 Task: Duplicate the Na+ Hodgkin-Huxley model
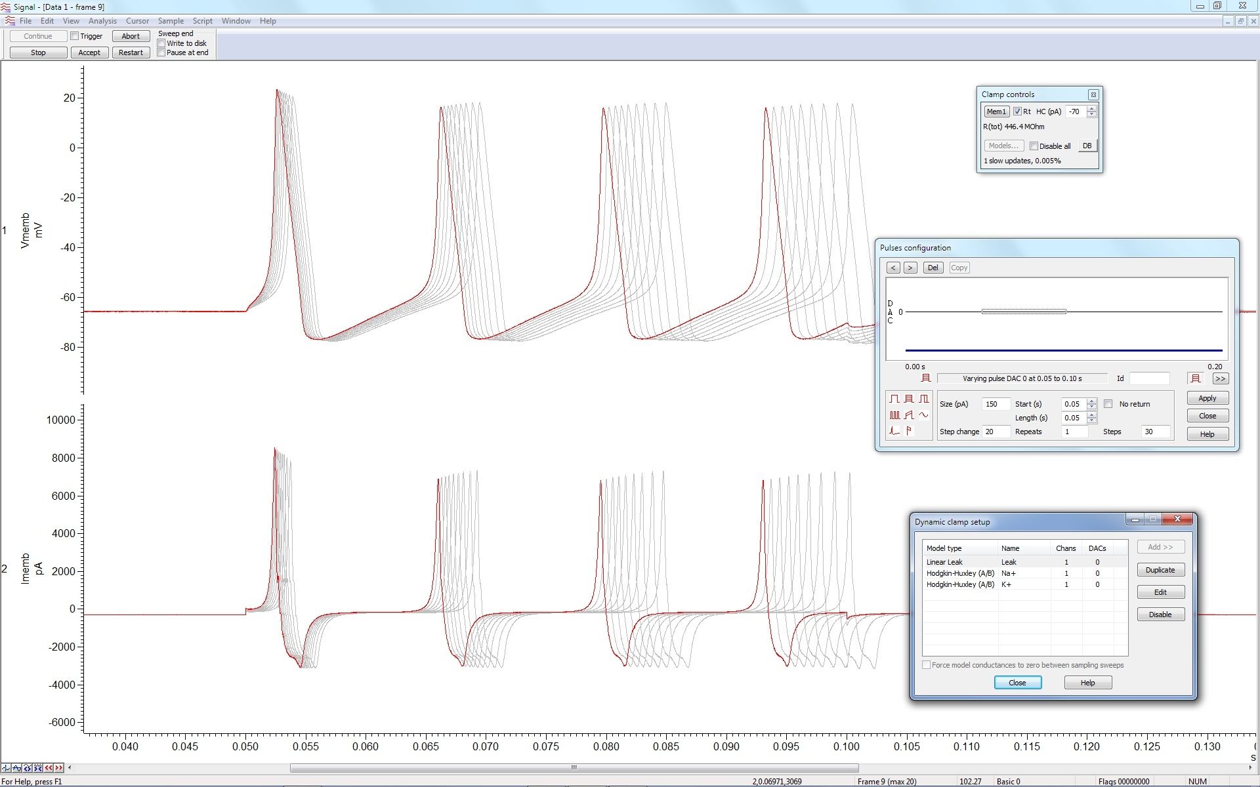[1160, 569]
